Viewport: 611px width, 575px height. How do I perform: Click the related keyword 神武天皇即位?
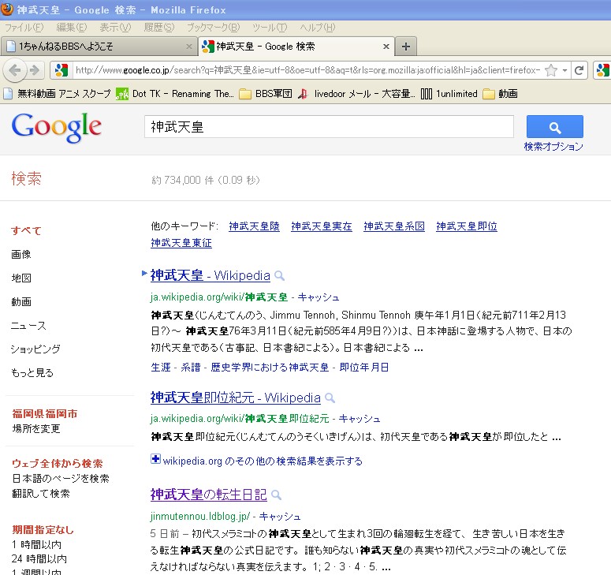point(467,226)
